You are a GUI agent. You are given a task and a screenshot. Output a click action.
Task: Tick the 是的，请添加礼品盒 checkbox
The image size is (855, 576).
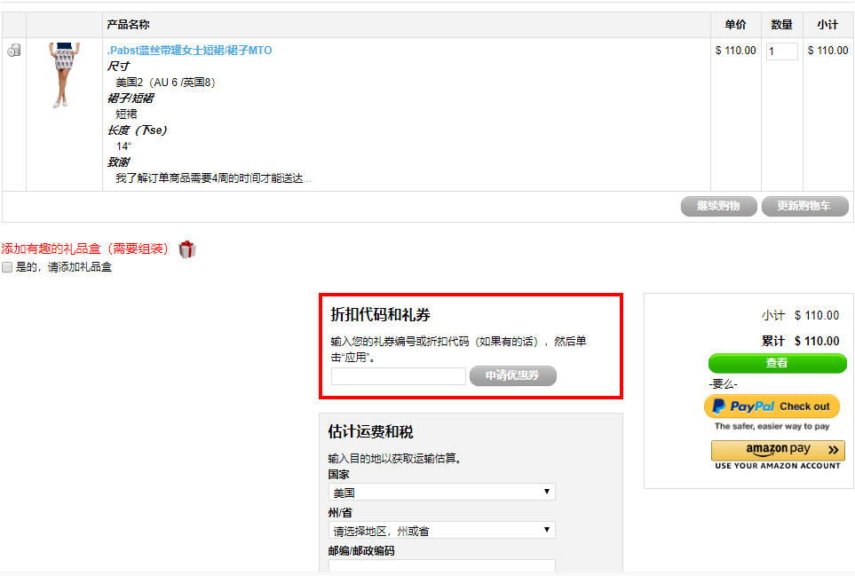(x=7, y=267)
